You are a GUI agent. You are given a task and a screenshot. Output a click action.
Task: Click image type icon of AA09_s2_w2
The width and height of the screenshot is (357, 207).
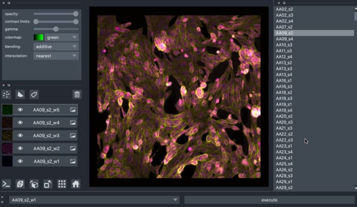(73, 149)
